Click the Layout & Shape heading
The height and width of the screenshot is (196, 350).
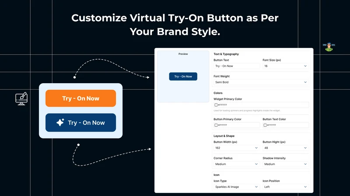[x=224, y=136]
